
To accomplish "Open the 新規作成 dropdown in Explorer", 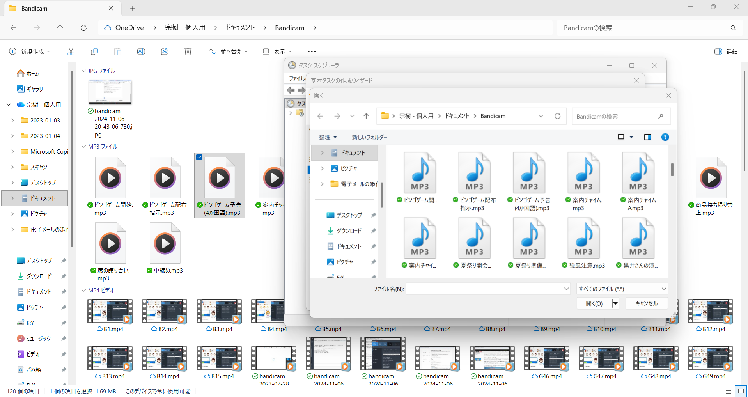I will click(x=30, y=51).
